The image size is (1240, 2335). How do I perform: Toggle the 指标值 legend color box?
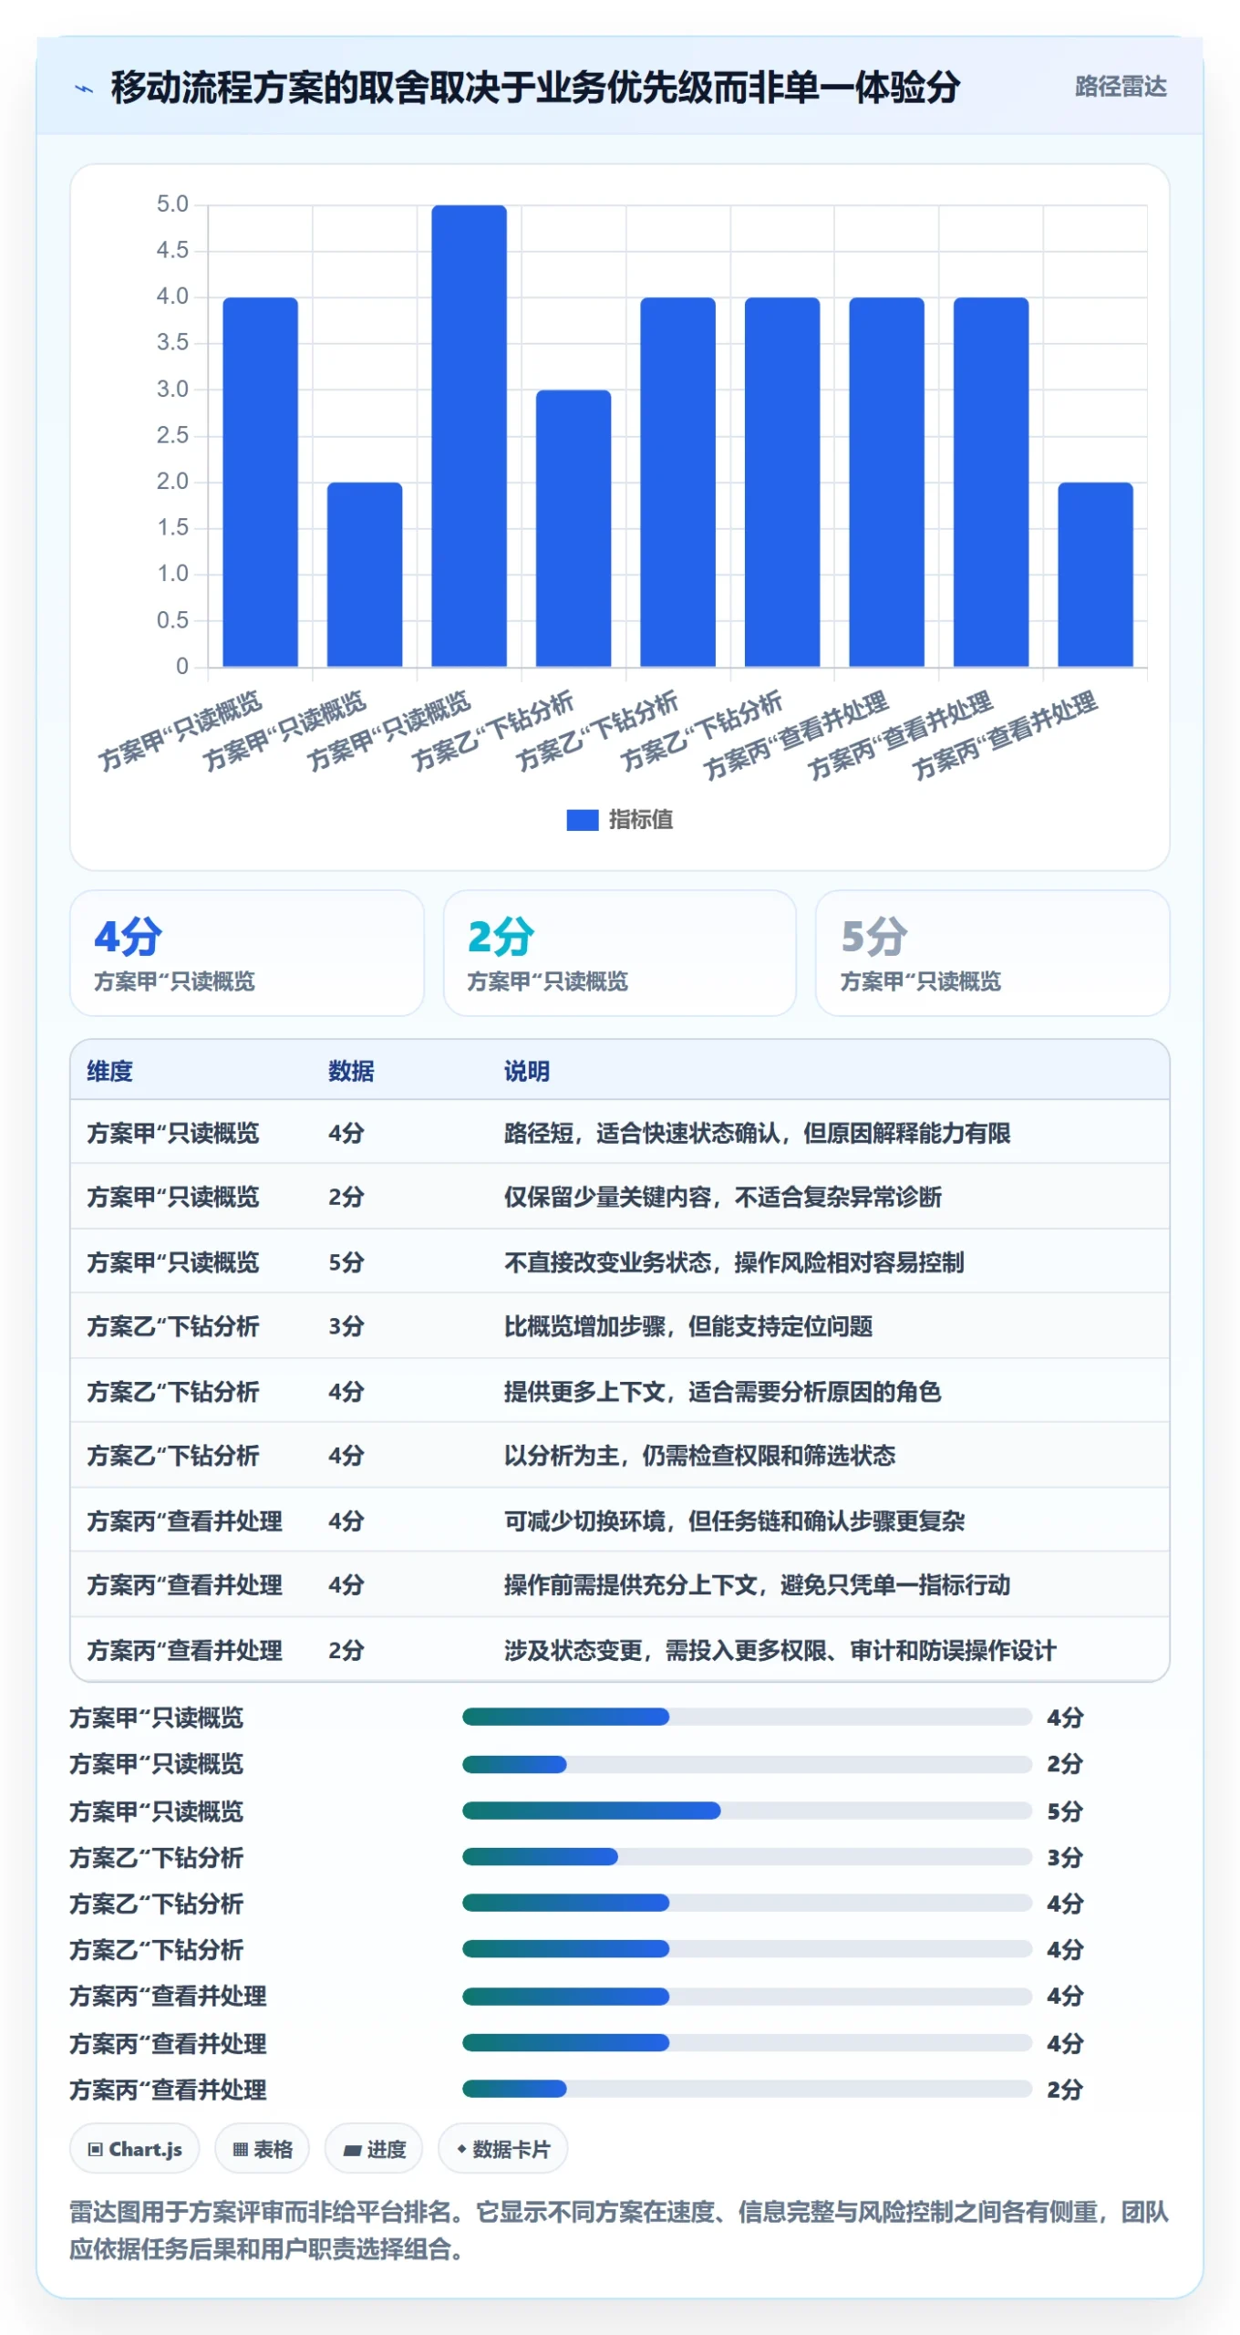pos(582,819)
